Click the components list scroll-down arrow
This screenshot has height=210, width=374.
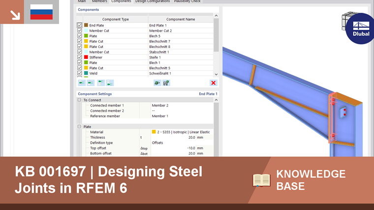(216, 74)
